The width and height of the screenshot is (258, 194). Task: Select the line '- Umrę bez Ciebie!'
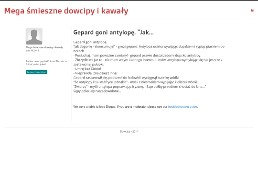(x=87, y=69)
